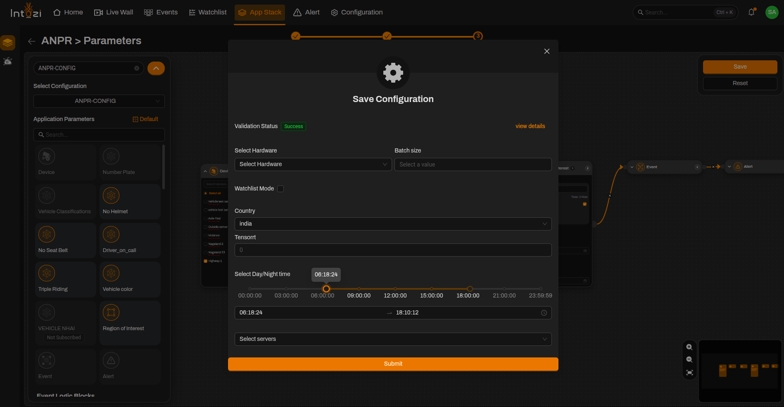The height and width of the screenshot is (407, 784).
Task: Open the Select Hardware dropdown
Action: click(x=313, y=164)
